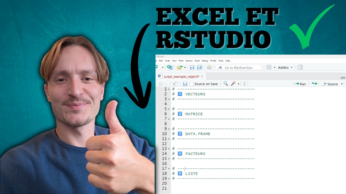This screenshot has width=346, height=194.
Task: Collapse the fold arrow on line 9
Action: (169, 129)
